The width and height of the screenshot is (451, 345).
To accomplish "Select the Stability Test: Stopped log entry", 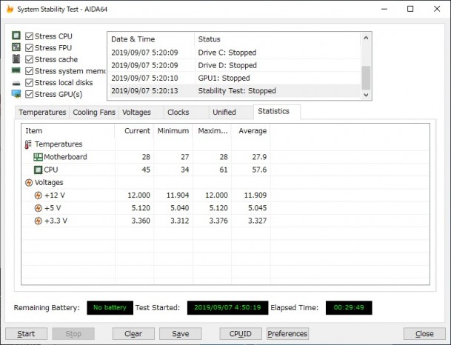I will coord(237,91).
